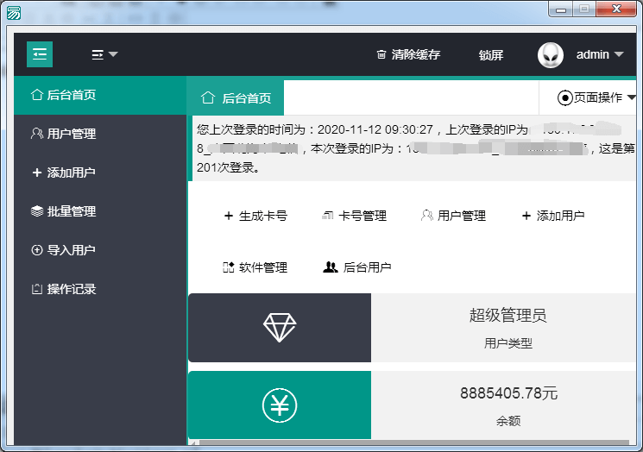Click the 用户管理 sidebar icon

coord(36,134)
